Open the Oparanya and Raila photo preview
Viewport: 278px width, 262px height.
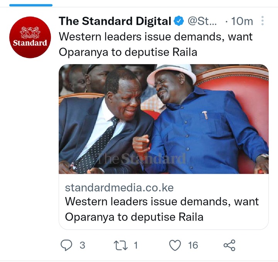[164, 119]
